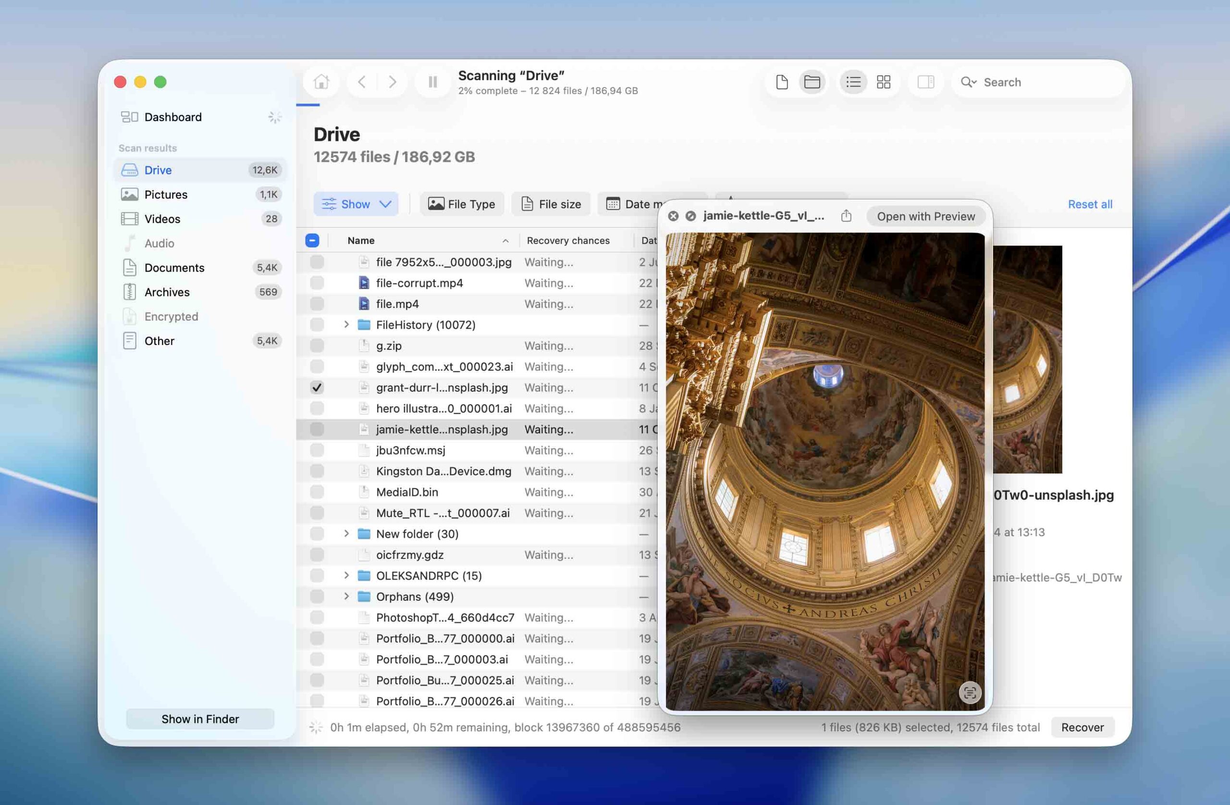Screen dimensions: 1230x805
Task: Click the file.mp4 video file icon
Action: pos(364,303)
